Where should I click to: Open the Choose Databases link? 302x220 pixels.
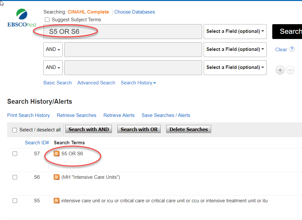(135, 12)
